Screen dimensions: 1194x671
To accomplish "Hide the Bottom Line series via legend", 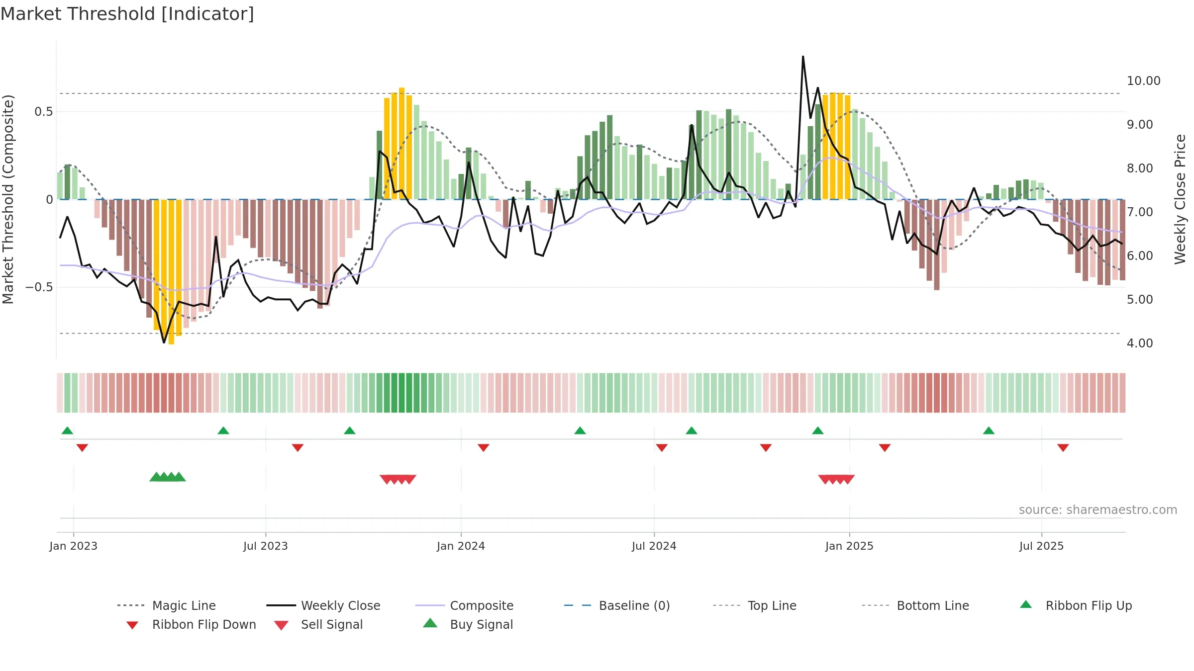I will click(x=915, y=605).
